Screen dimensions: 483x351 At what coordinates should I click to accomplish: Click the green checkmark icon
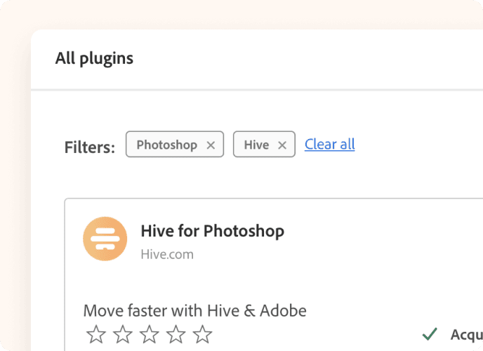(430, 334)
